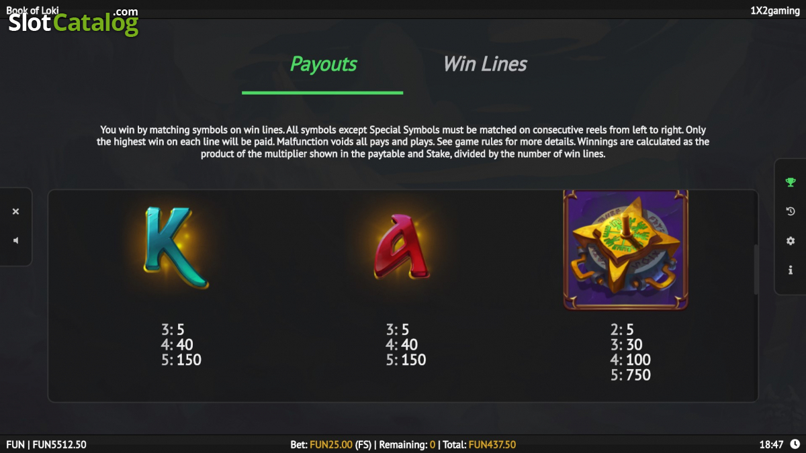
Task: Switch to the Win Lines tab
Action: click(x=485, y=64)
